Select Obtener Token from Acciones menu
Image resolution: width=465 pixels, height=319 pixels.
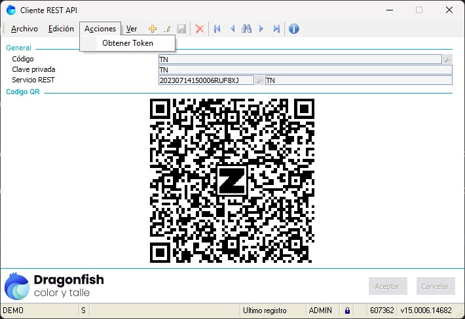click(x=128, y=43)
